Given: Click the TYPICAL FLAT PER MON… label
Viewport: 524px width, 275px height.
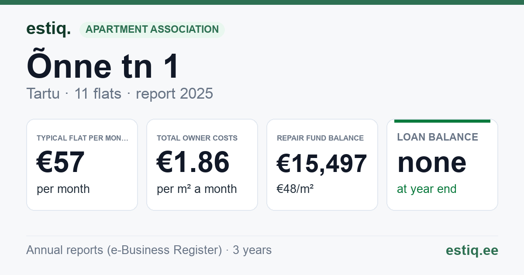Looking at the screenshot, I should point(83,138).
